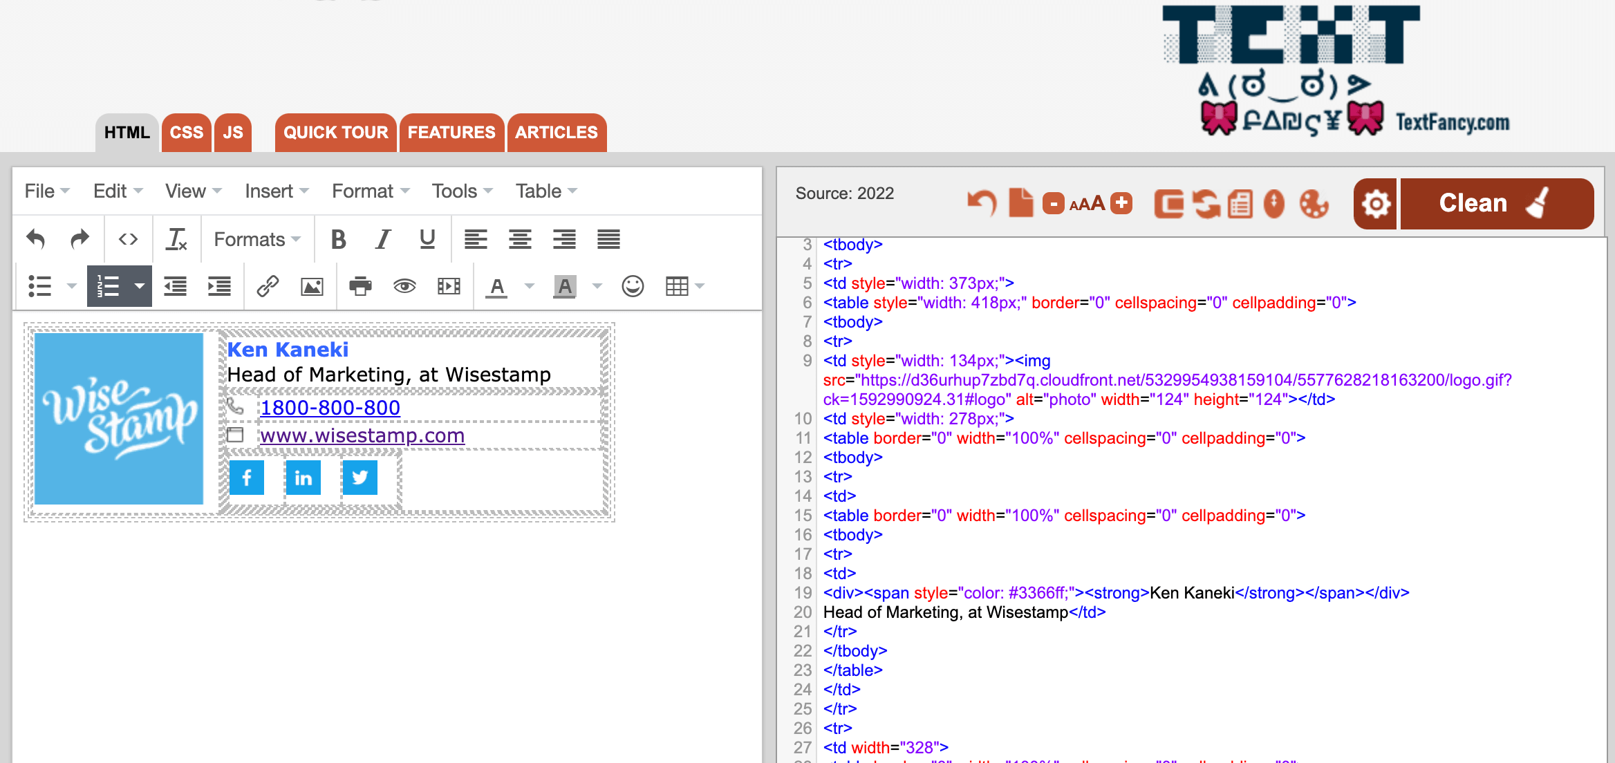Screen dimensions: 1615x763
Task: Open the cleaning options gear icon
Action: tap(1375, 203)
